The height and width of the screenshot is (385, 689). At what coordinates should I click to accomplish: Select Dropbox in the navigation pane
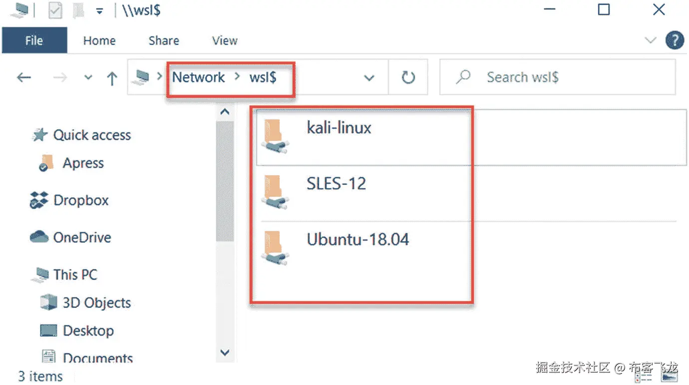coord(80,200)
